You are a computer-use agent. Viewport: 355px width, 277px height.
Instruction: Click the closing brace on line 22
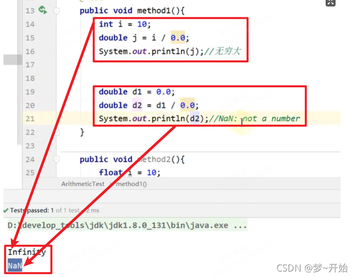pos(82,132)
